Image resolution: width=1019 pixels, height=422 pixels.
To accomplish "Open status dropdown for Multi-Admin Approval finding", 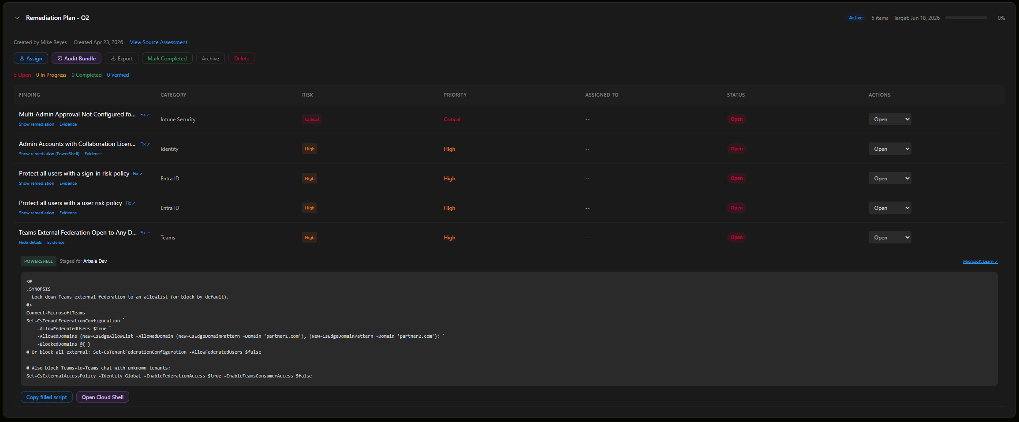I will click(x=890, y=119).
